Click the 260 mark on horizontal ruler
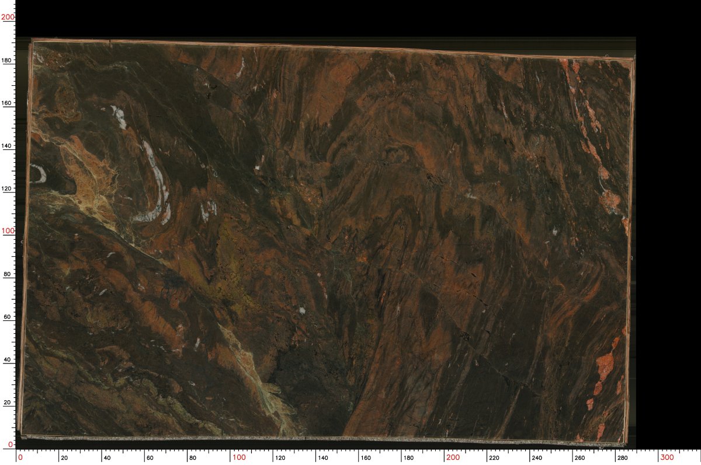 [579, 458]
